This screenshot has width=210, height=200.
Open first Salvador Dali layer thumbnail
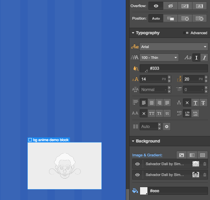click(x=196, y=164)
